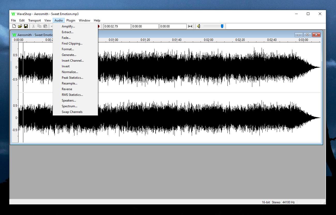This screenshot has height=215, width=336.
Task: Open the File menu
Action: (x=13, y=20)
